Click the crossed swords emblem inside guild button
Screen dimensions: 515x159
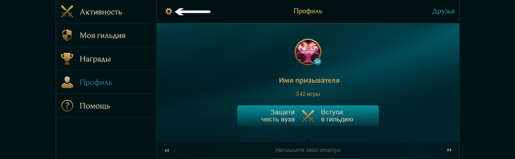pyautogui.click(x=308, y=116)
